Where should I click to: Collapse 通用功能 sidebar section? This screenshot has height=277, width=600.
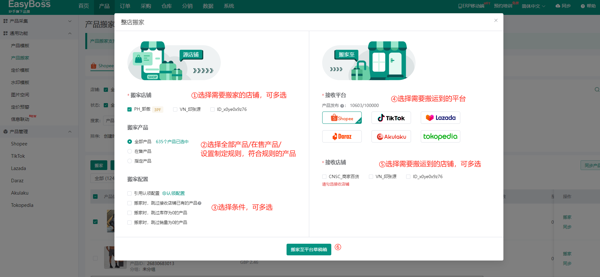(x=70, y=33)
